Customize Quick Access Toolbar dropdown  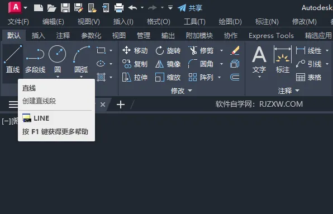pos(170,8)
